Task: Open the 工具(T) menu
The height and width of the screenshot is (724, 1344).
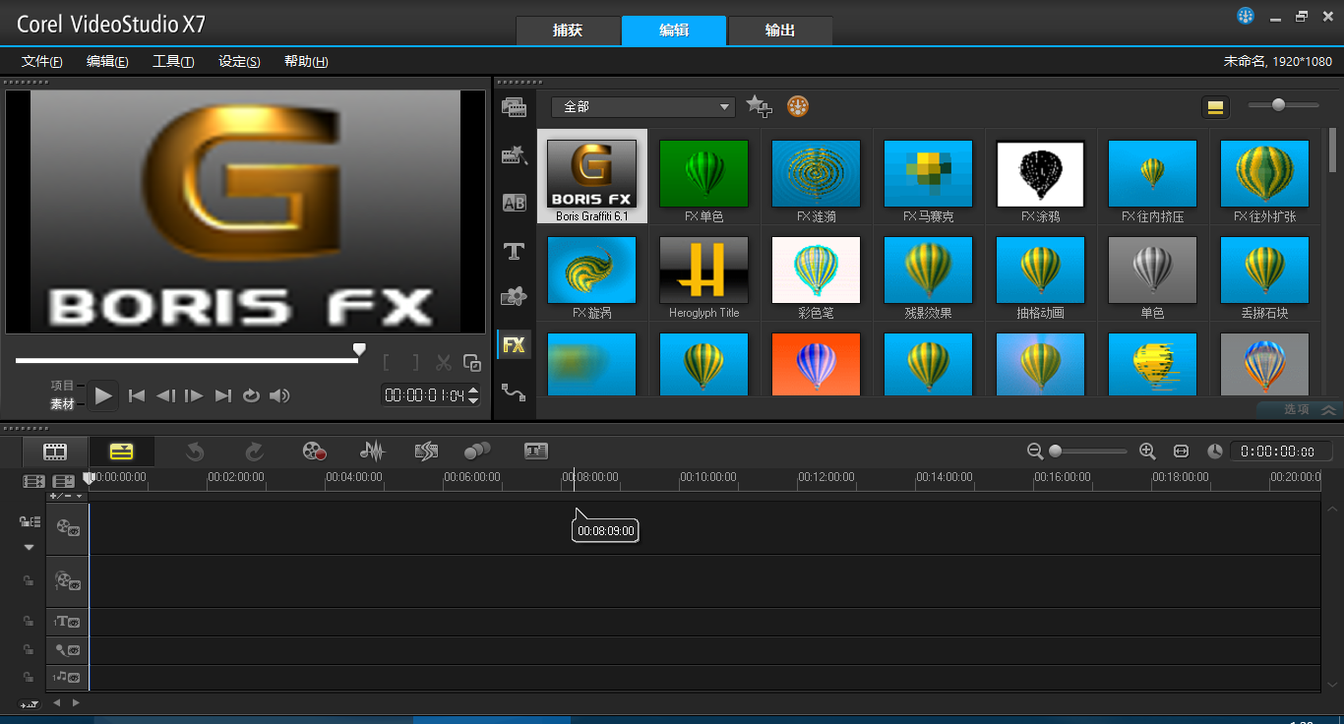Action: point(173,61)
